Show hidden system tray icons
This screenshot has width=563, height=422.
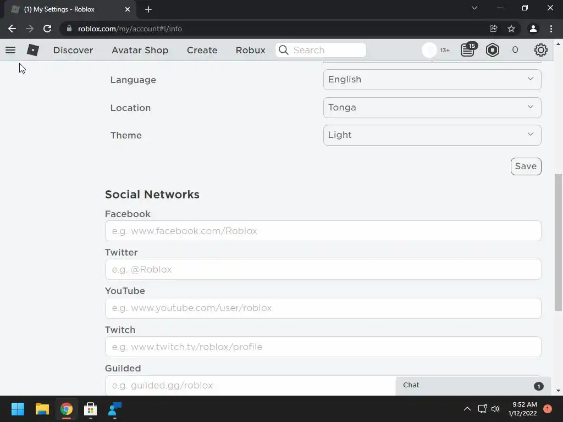(467, 409)
